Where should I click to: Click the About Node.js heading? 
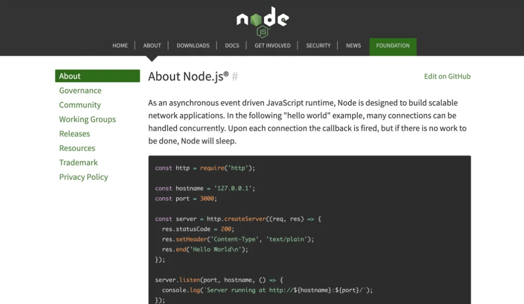click(188, 77)
